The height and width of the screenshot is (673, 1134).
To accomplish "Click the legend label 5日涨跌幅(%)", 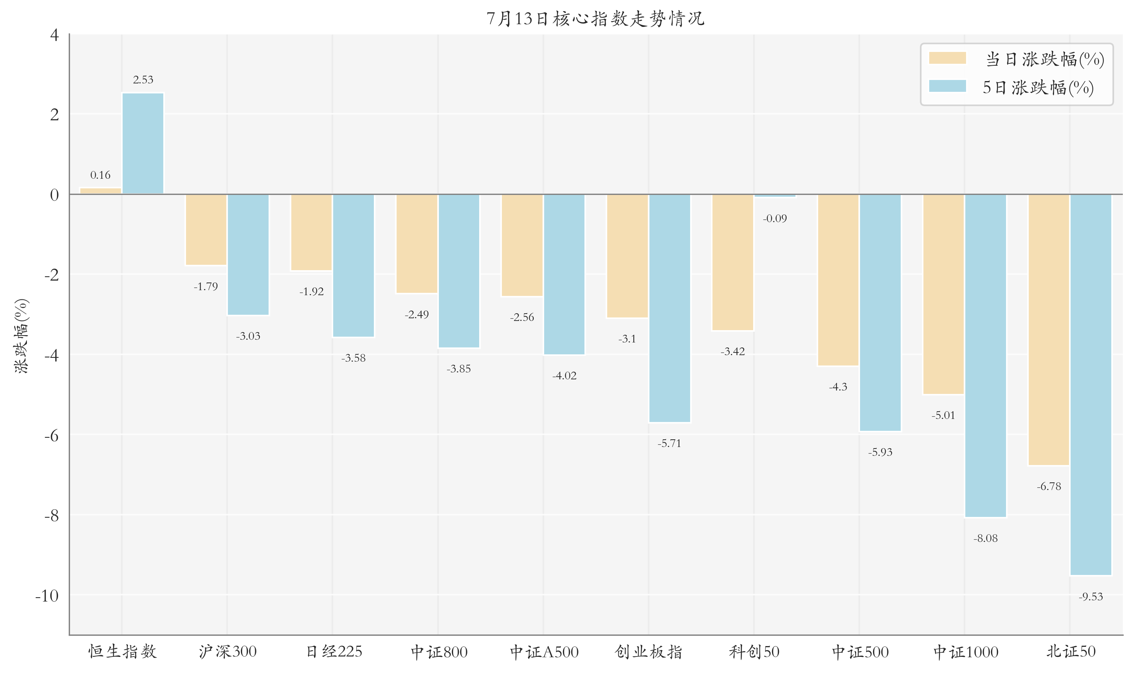I will [1038, 87].
